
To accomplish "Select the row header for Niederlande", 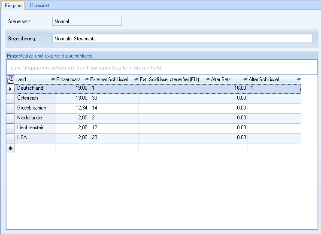I will [10, 118].
